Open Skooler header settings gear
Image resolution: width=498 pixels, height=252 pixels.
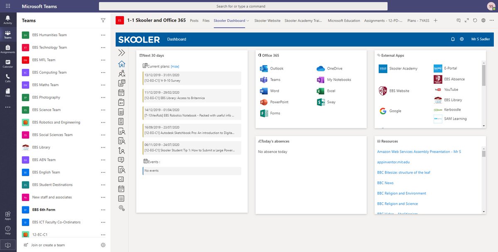(462, 39)
